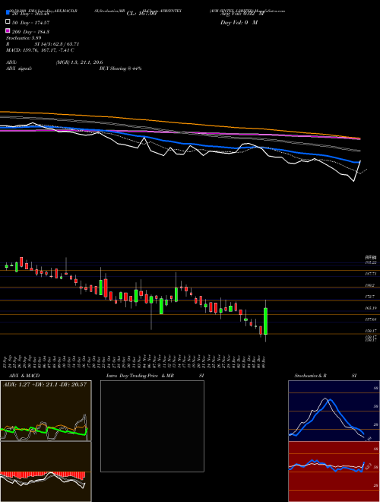Click the 'Stochastics & R' panel title
380x502 pixels.
310,376
